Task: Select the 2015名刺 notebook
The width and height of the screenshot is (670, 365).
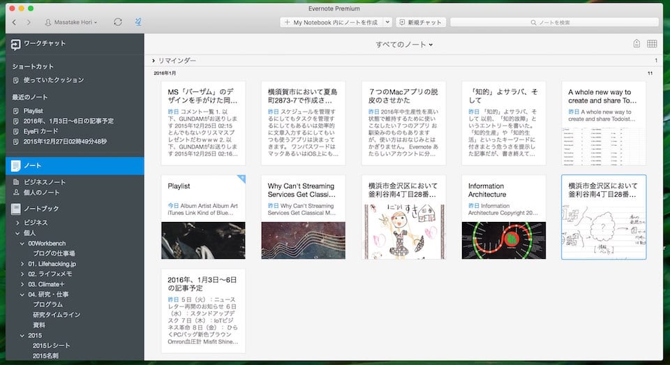Action: point(45,356)
